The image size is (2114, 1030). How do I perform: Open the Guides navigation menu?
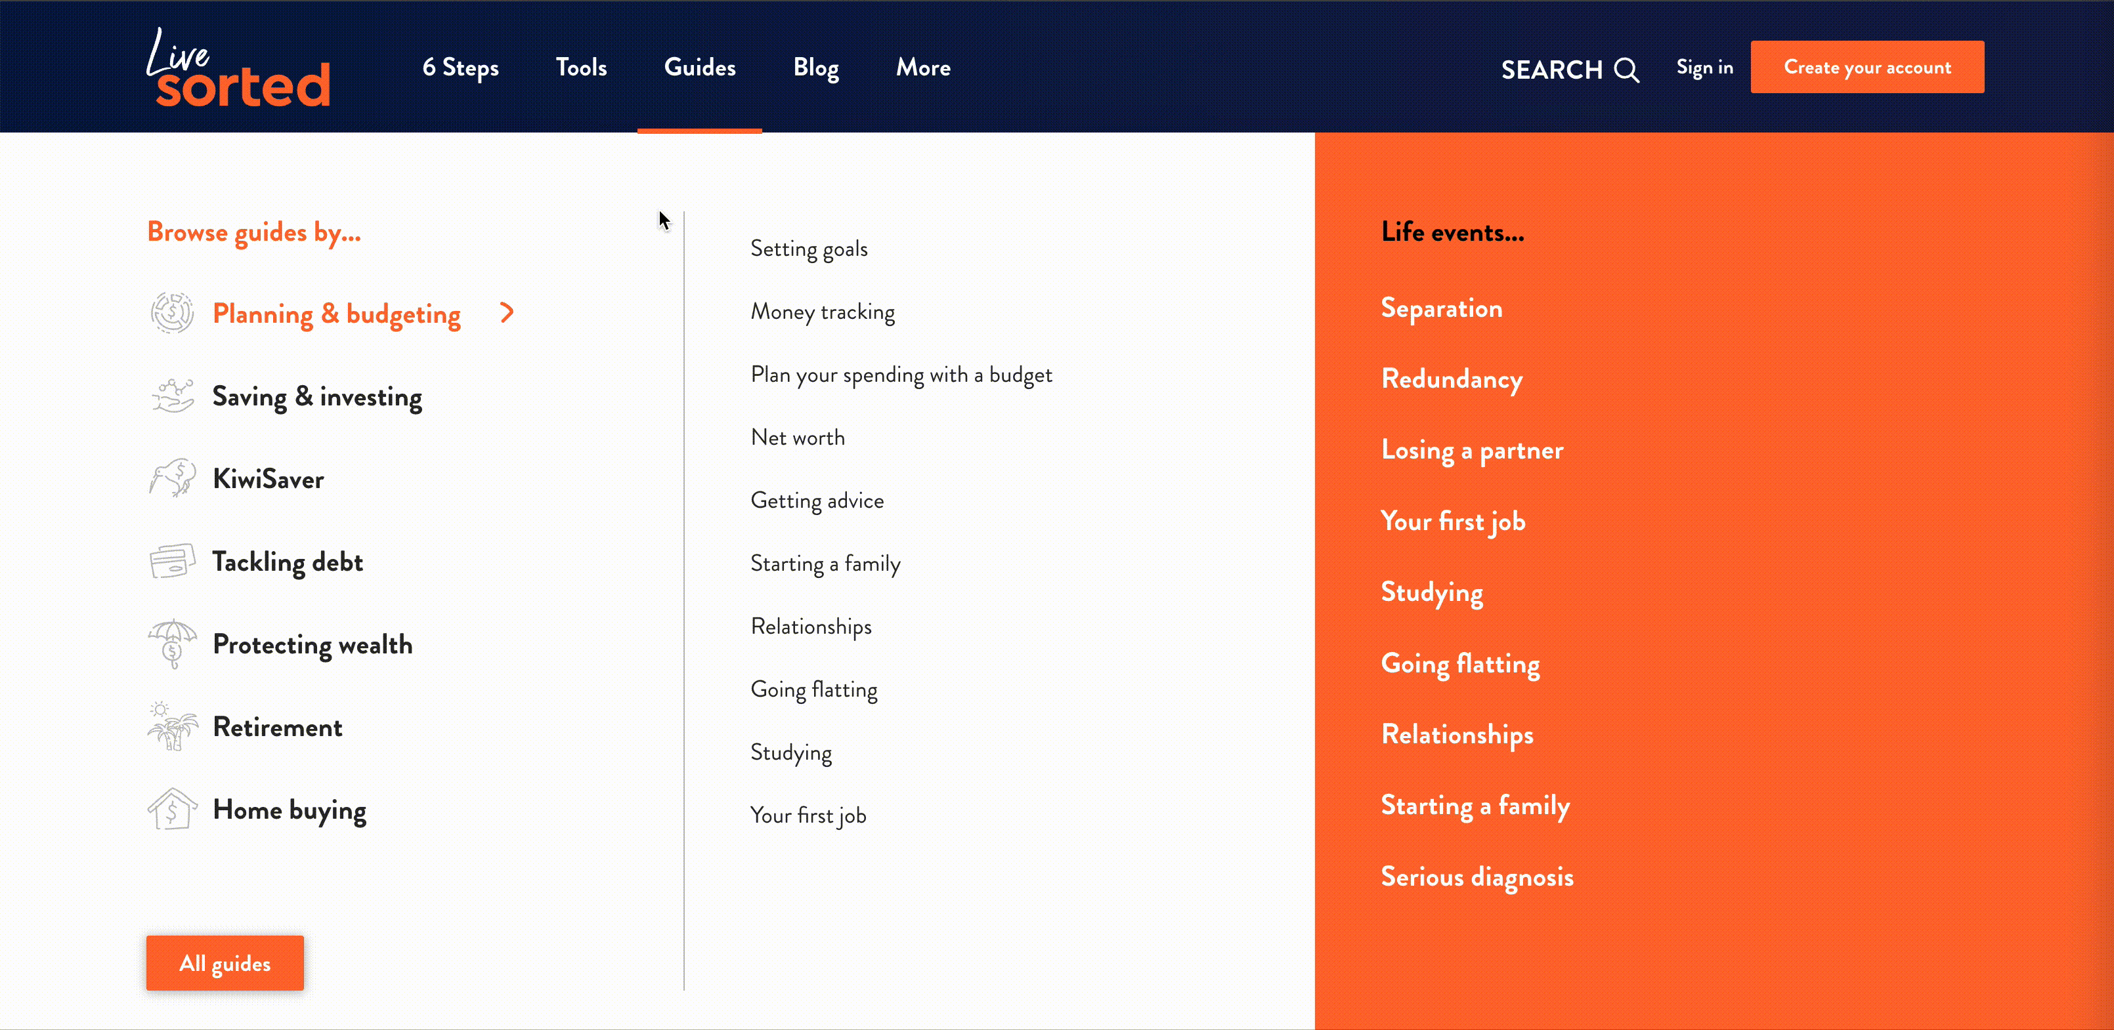click(699, 67)
